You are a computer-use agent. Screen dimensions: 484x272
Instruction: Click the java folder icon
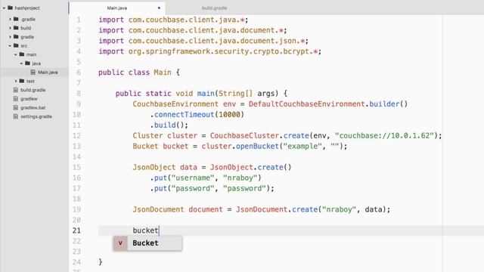click(27, 63)
